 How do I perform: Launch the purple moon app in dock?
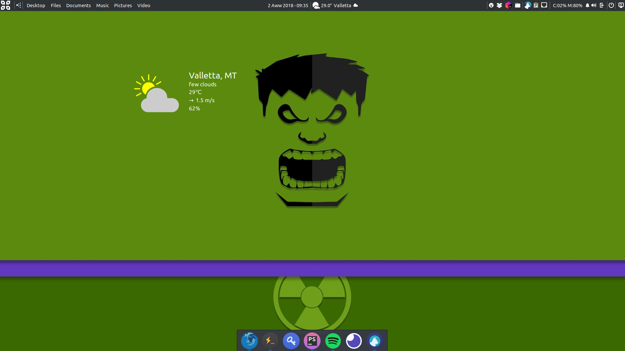click(x=354, y=341)
